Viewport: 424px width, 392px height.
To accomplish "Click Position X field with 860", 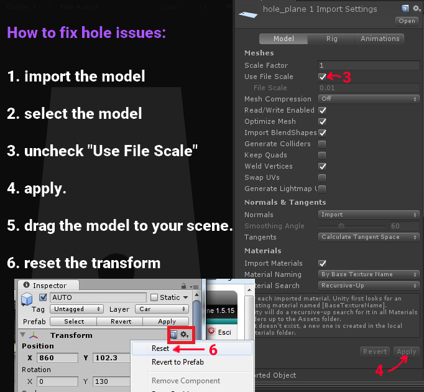I will [x=58, y=358].
